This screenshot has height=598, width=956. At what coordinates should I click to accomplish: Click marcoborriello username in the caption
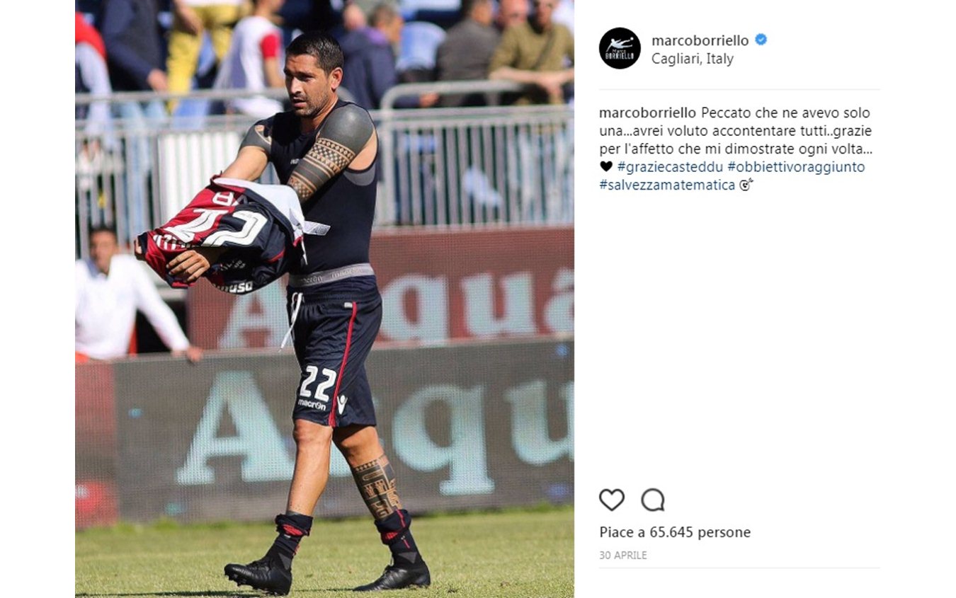(648, 113)
